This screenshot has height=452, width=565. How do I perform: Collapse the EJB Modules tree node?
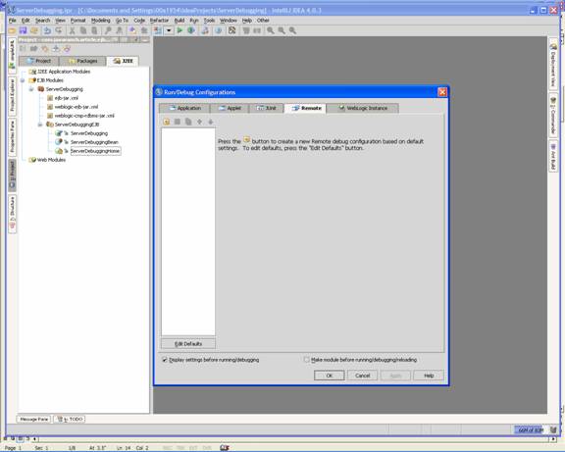pos(23,80)
